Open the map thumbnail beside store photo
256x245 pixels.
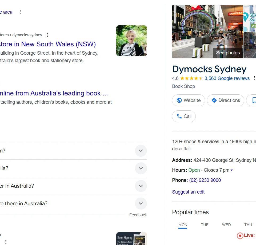click(x=250, y=18)
